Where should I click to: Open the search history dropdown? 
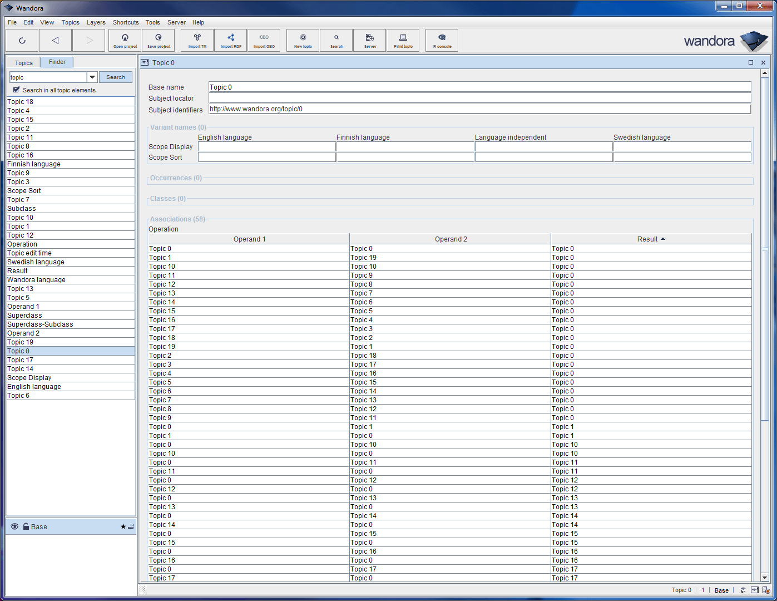click(x=92, y=77)
